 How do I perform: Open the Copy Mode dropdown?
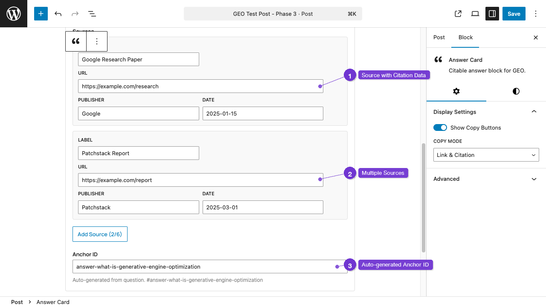coord(486,155)
